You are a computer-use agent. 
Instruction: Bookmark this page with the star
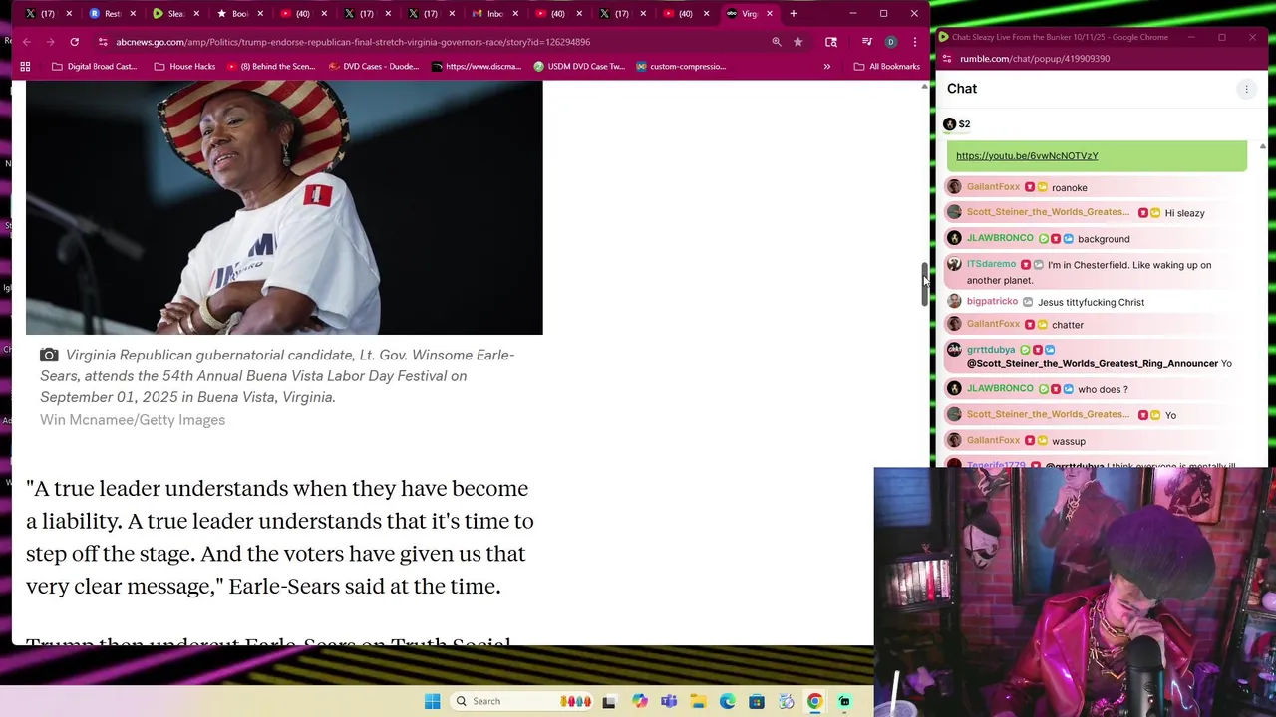[x=798, y=42]
